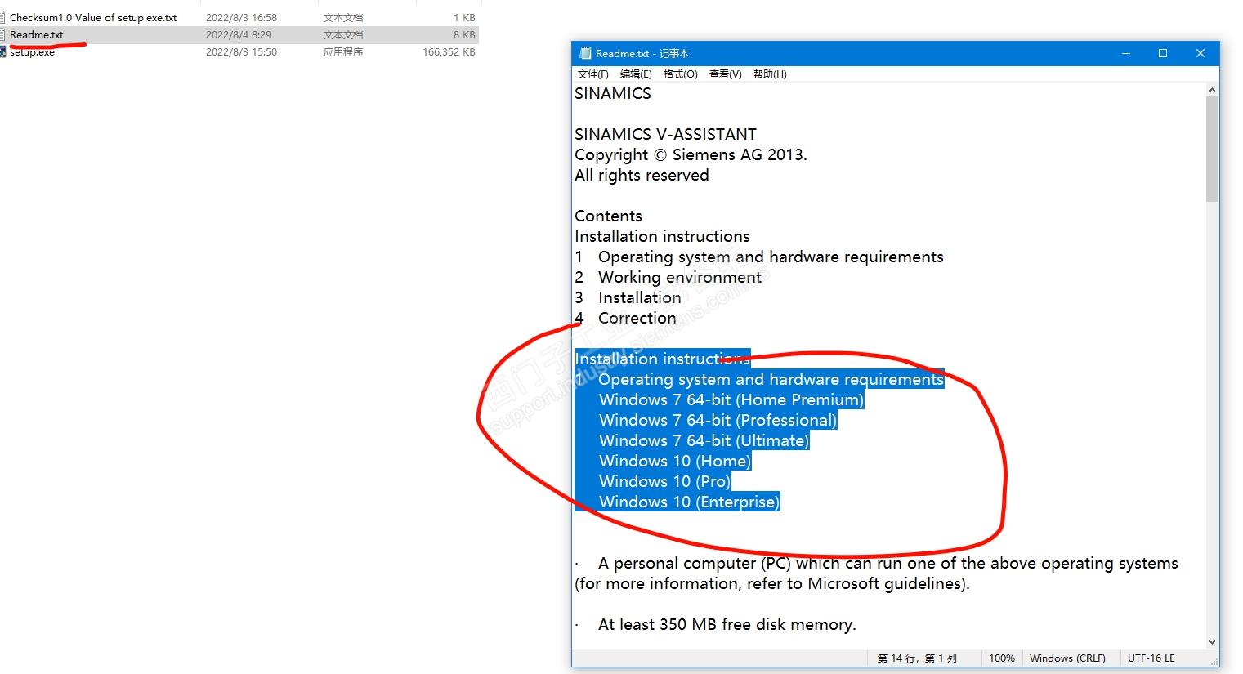The height and width of the screenshot is (674, 1243).
Task: Click the '4 Correction' contents line
Action: point(625,318)
